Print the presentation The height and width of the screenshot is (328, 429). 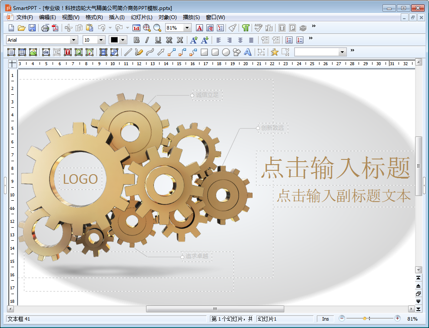click(45, 28)
